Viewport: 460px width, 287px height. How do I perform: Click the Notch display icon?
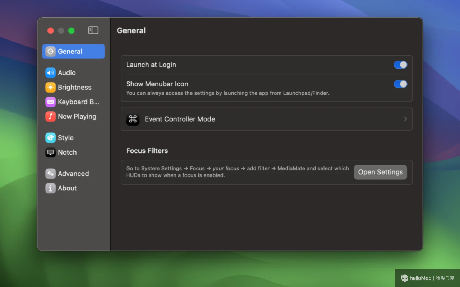[50, 152]
